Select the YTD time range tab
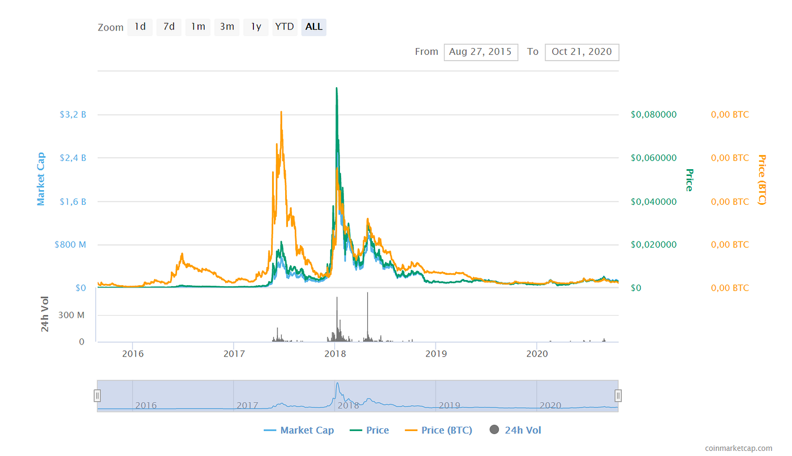This screenshot has width=792, height=456. pos(285,27)
